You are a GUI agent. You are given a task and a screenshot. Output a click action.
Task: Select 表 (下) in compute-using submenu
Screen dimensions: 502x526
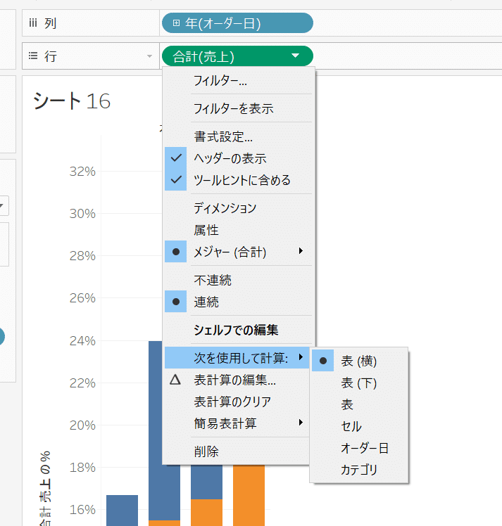click(x=359, y=383)
